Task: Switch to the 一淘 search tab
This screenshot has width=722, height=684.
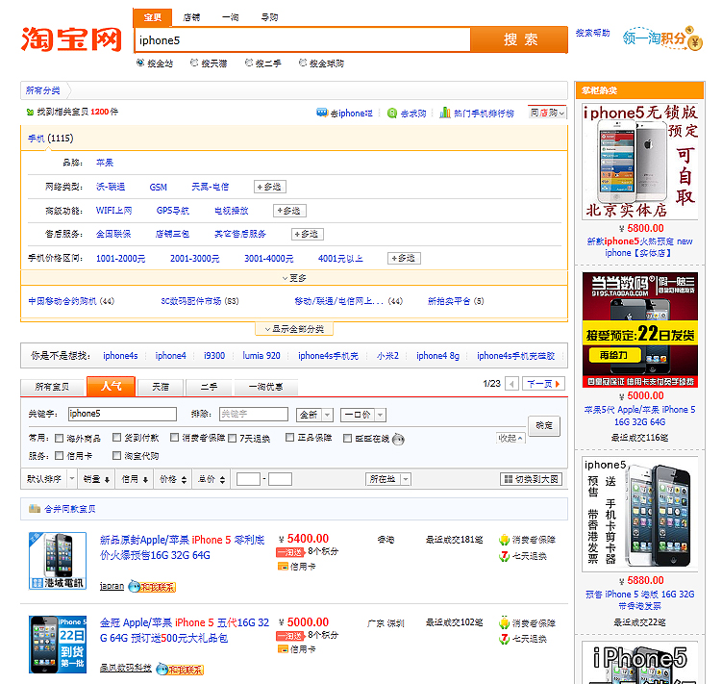Action: click(x=230, y=17)
